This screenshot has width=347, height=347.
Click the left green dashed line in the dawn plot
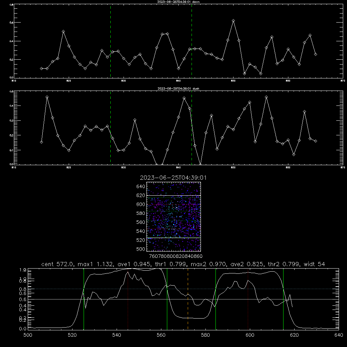point(110,41)
